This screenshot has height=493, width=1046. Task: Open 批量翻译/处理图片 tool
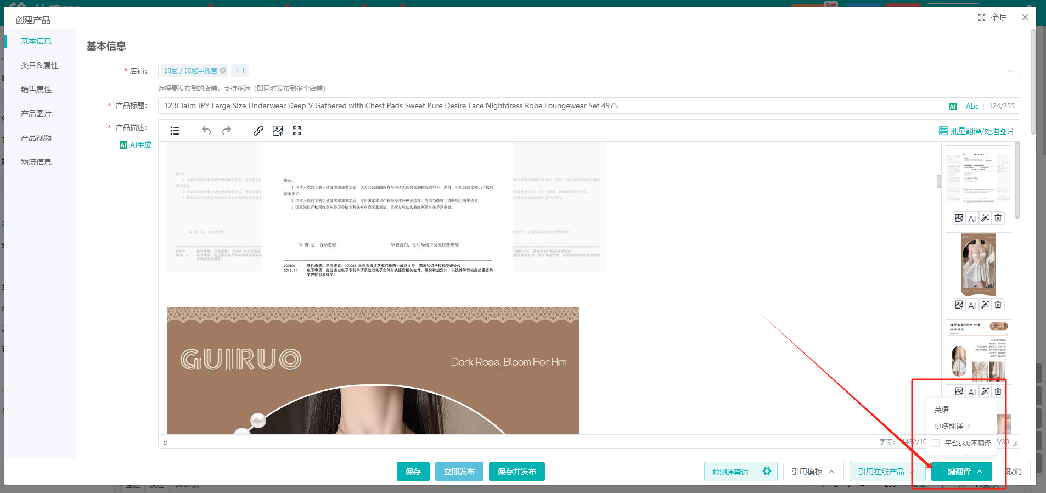point(977,131)
